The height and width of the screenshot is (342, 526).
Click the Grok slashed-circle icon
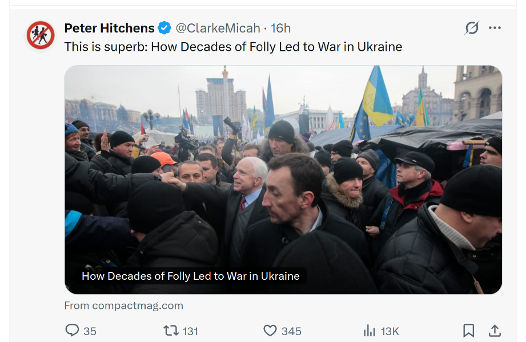(x=472, y=28)
